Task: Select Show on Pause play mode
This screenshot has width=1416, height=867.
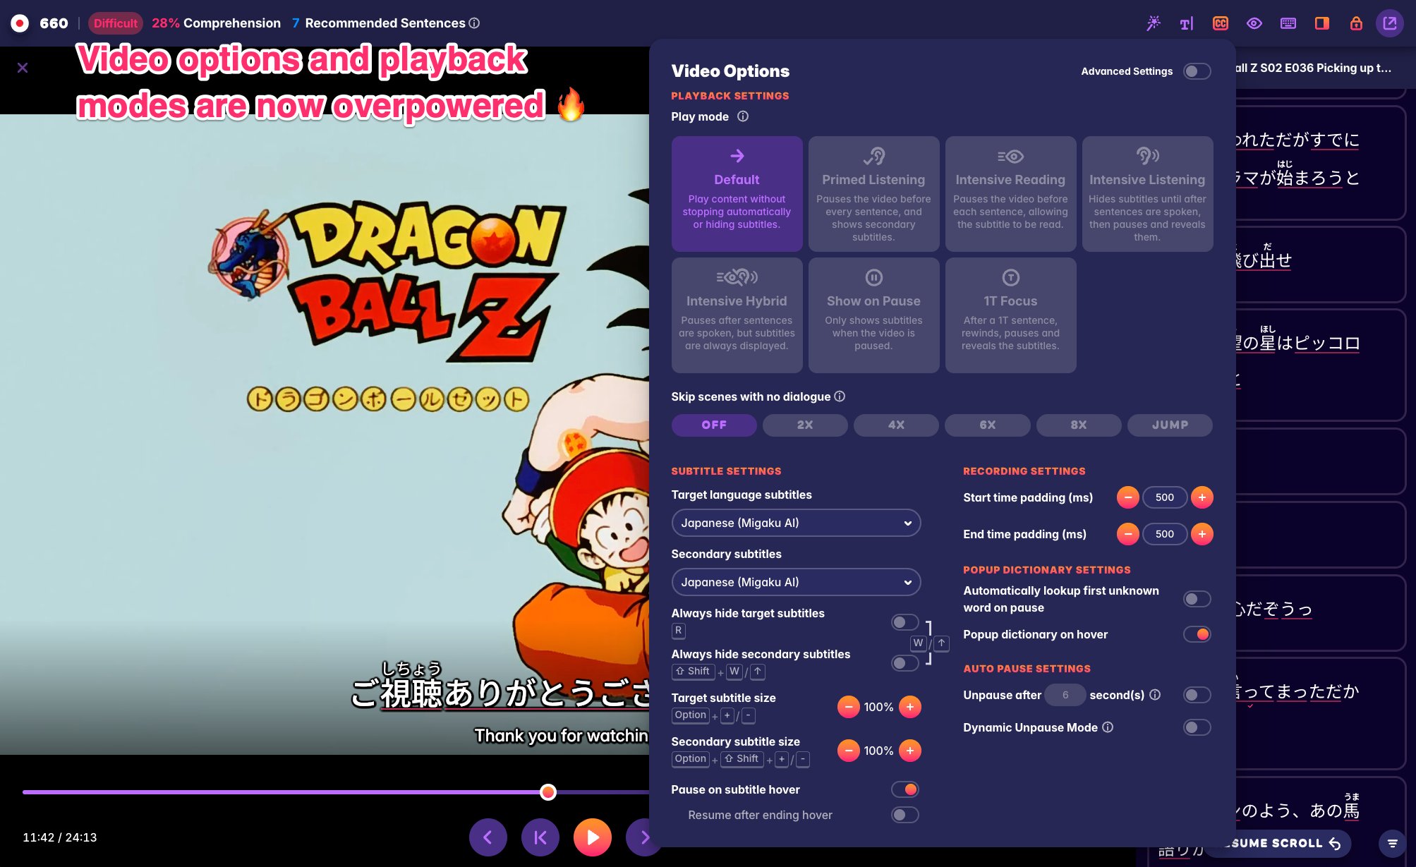Action: [873, 315]
